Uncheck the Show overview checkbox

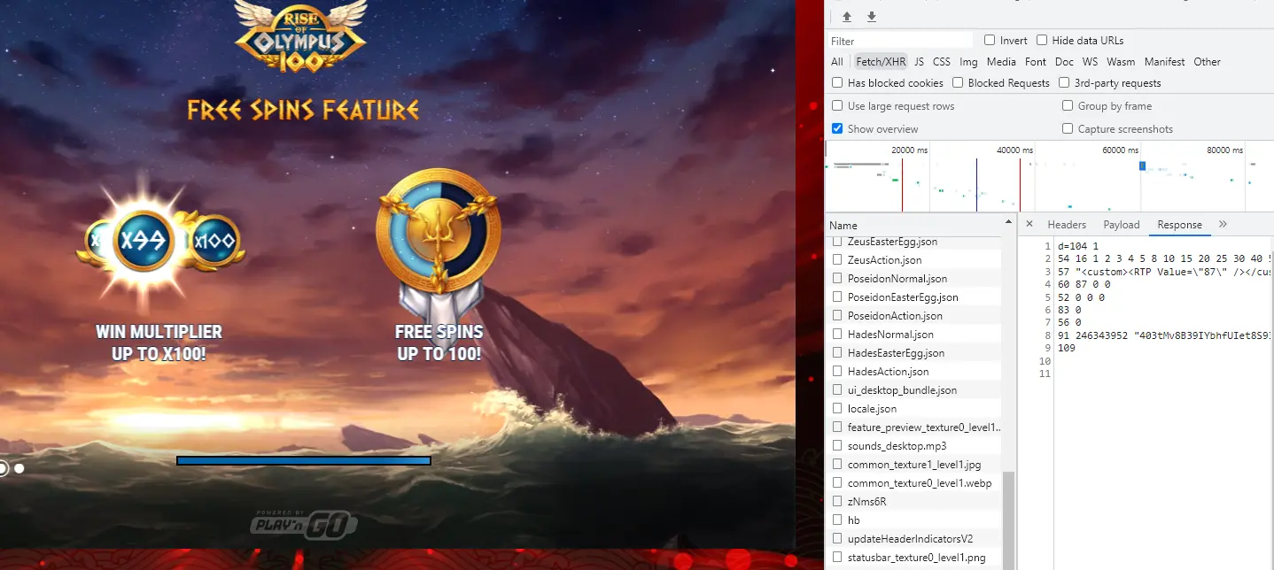coord(837,129)
